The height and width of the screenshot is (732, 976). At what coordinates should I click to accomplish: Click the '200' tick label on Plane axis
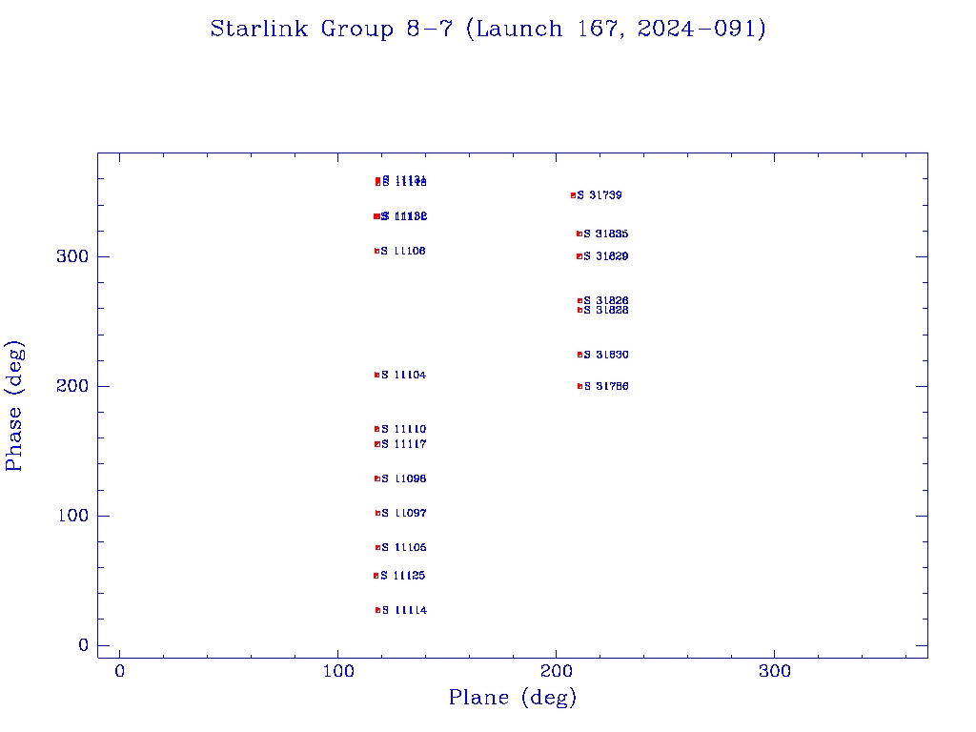coord(556,671)
